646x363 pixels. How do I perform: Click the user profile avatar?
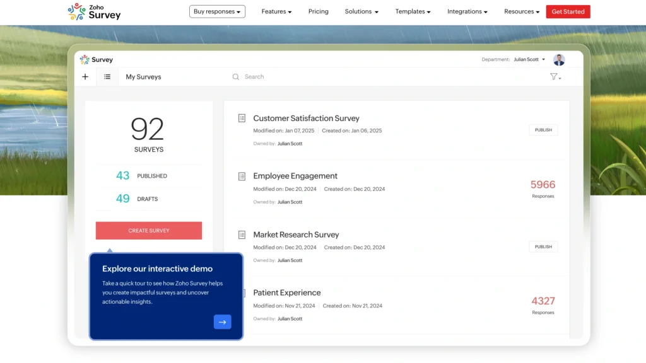point(559,60)
